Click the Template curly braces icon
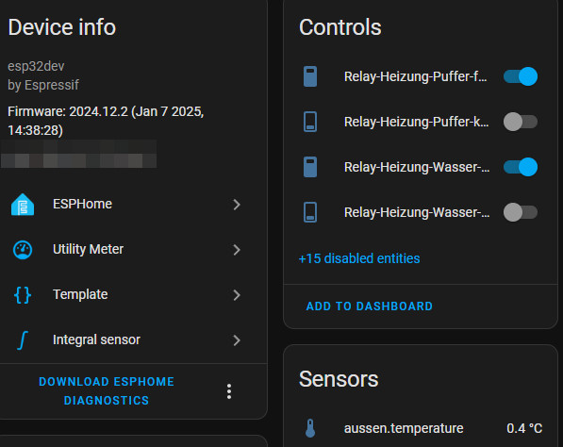The height and width of the screenshot is (447, 563). (x=23, y=295)
